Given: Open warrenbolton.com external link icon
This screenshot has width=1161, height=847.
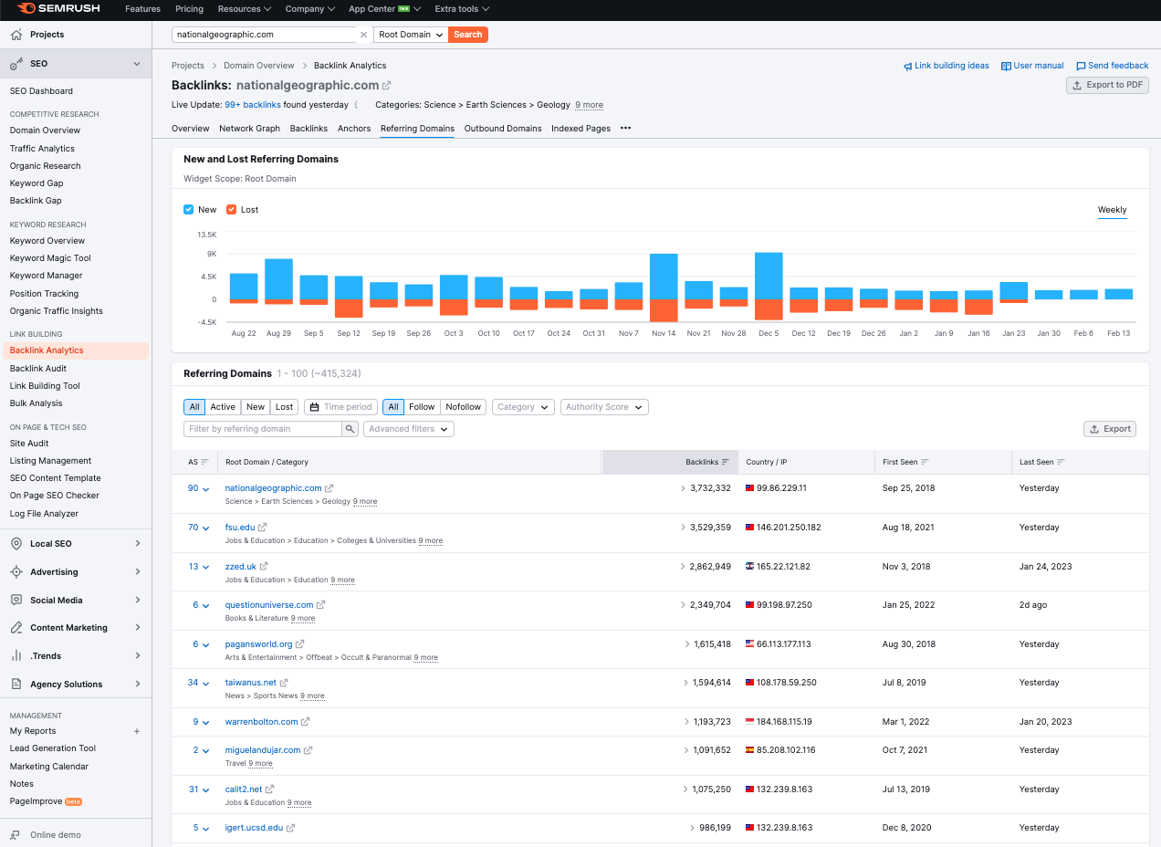Looking at the screenshot, I should point(306,722).
